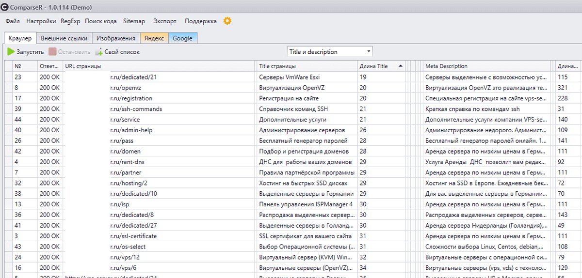The height and width of the screenshot is (278, 582).
Task: Open the Sitemap menu
Action: pos(134,21)
